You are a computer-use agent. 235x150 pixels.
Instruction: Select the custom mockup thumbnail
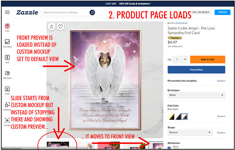pos(58,145)
